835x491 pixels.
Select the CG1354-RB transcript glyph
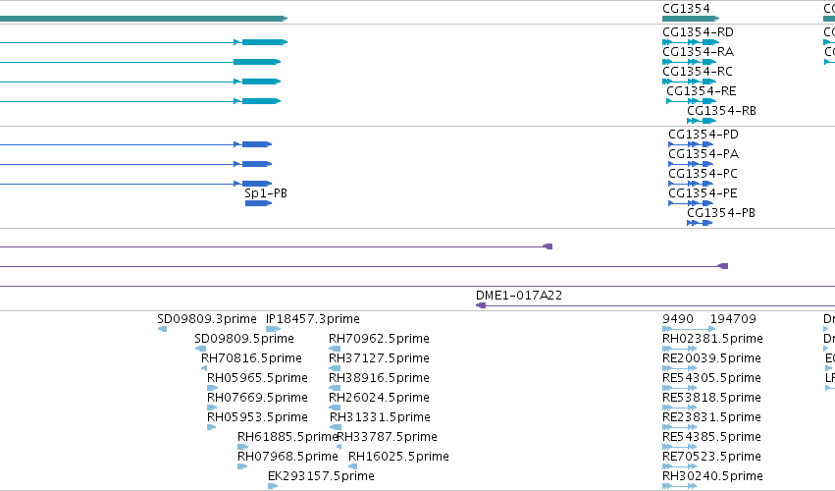pos(702,121)
